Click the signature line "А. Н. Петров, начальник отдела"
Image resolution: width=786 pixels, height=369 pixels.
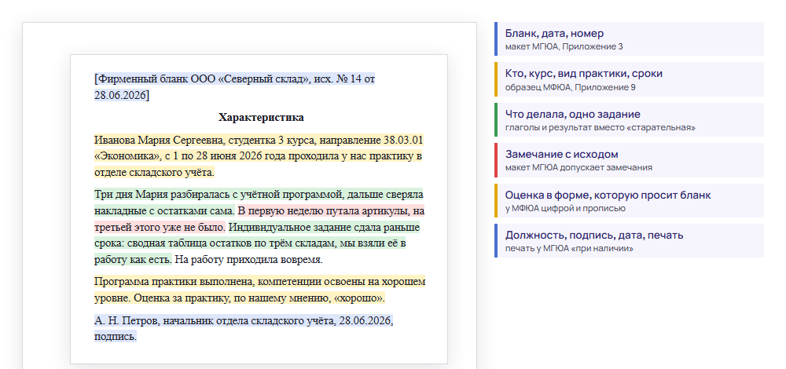coord(244,328)
